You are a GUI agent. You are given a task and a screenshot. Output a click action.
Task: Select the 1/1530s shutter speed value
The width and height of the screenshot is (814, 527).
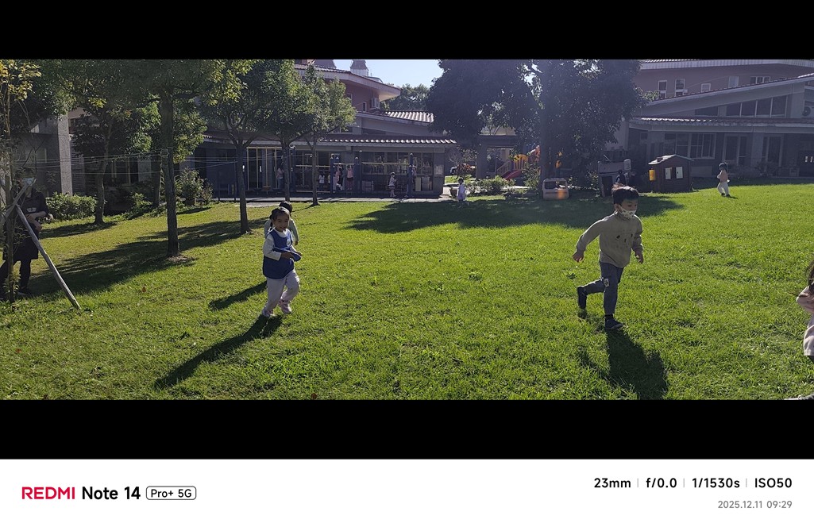[x=716, y=483]
